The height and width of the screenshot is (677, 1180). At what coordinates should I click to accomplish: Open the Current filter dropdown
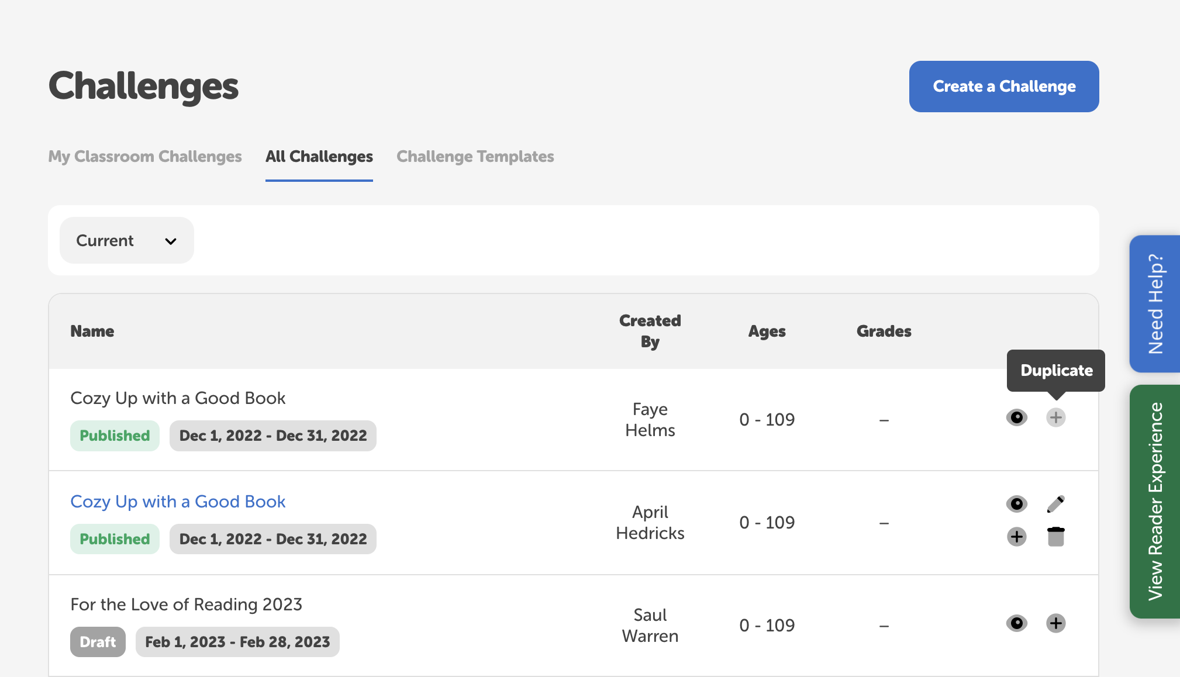tap(126, 240)
